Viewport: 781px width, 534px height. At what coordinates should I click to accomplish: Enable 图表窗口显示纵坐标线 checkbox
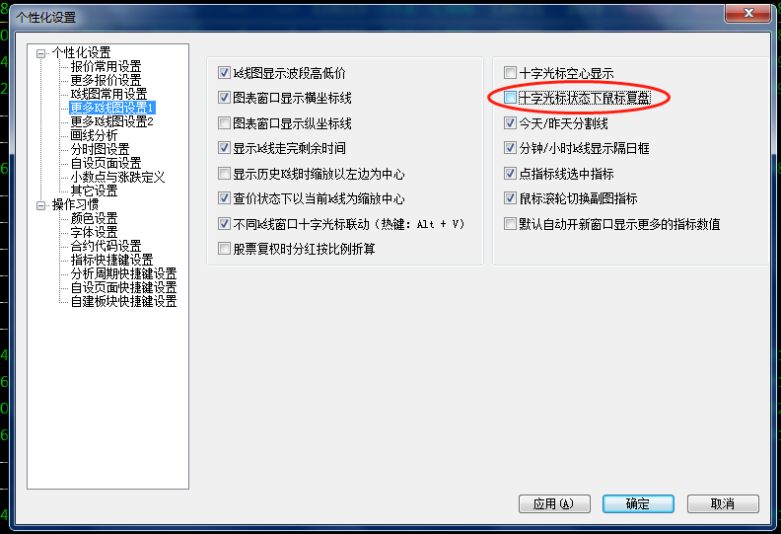(x=224, y=122)
